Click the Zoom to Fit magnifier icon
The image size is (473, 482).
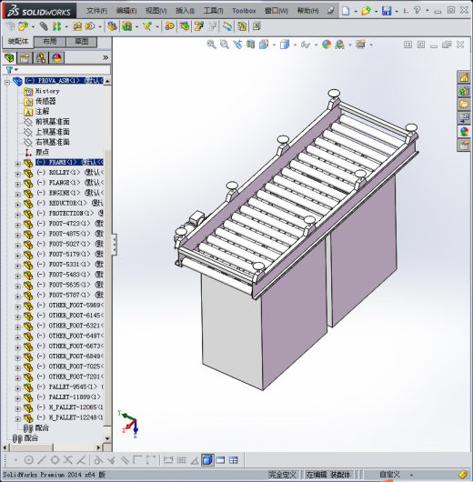211,45
